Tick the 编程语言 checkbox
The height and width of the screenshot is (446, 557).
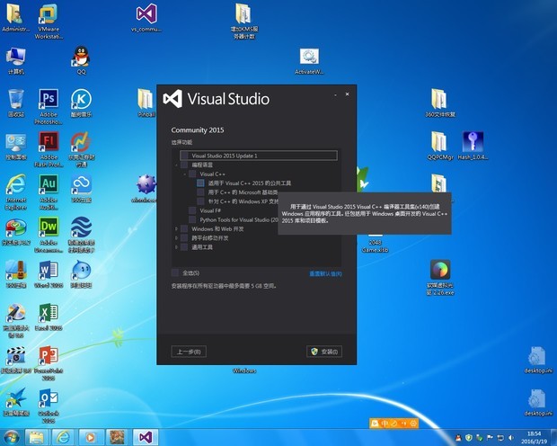[184, 165]
